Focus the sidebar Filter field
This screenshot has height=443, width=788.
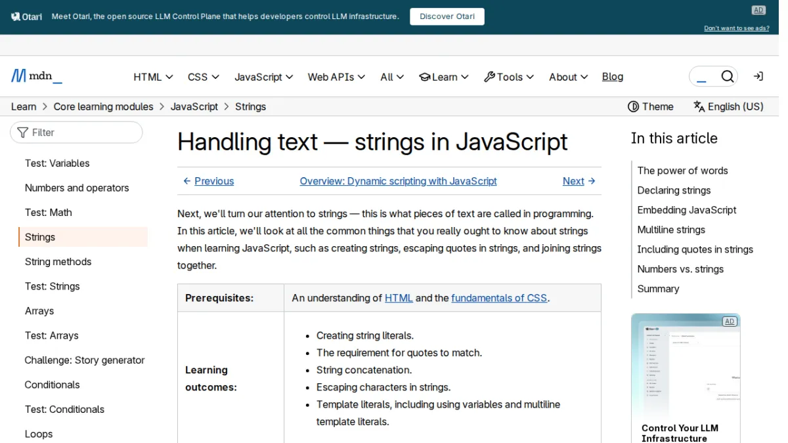(x=76, y=133)
